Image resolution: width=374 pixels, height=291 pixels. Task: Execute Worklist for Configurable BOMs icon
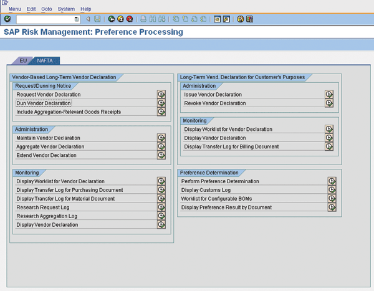point(332,198)
